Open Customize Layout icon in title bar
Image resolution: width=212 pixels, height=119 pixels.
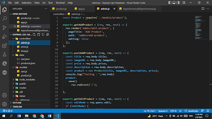(184, 3)
